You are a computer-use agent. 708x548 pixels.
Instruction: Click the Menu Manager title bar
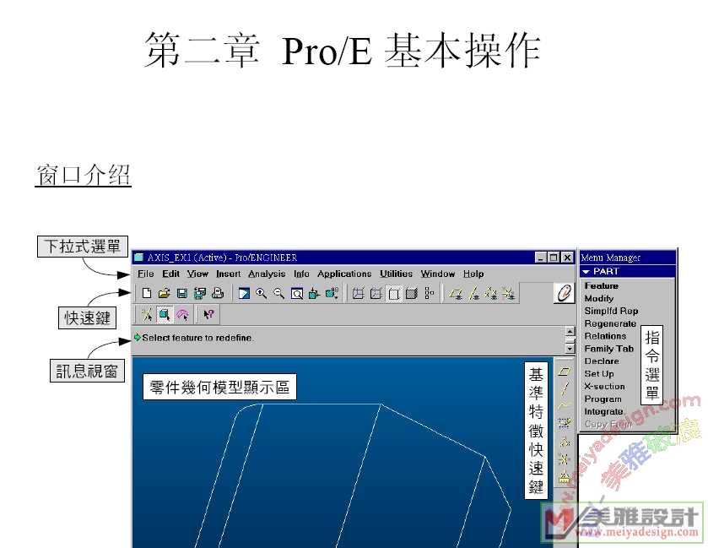(x=628, y=258)
